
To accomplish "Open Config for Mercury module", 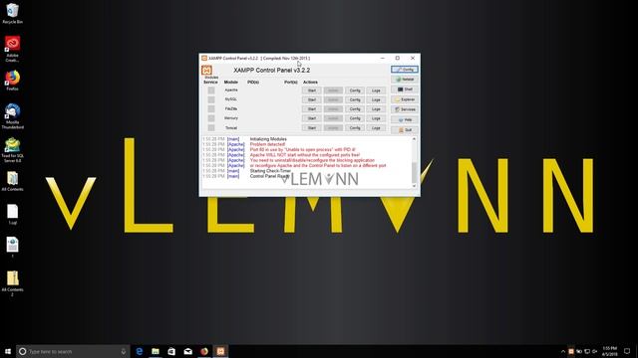I will (x=355, y=118).
